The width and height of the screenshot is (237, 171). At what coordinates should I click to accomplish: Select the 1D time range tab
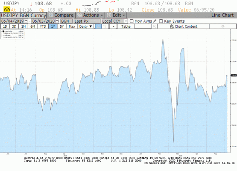tap(5, 27)
